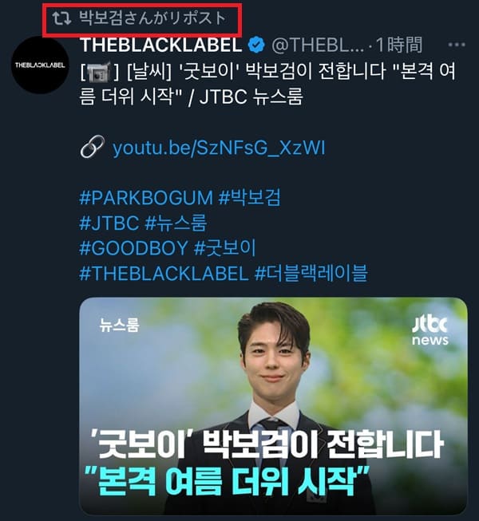Click the THEBLACKLABEL account name
Image resolution: width=479 pixels, height=521 pixels.
(161, 45)
